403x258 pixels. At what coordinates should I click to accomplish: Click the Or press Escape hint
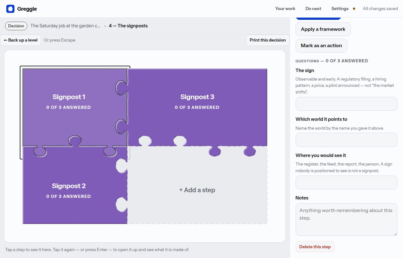pyautogui.click(x=60, y=40)
